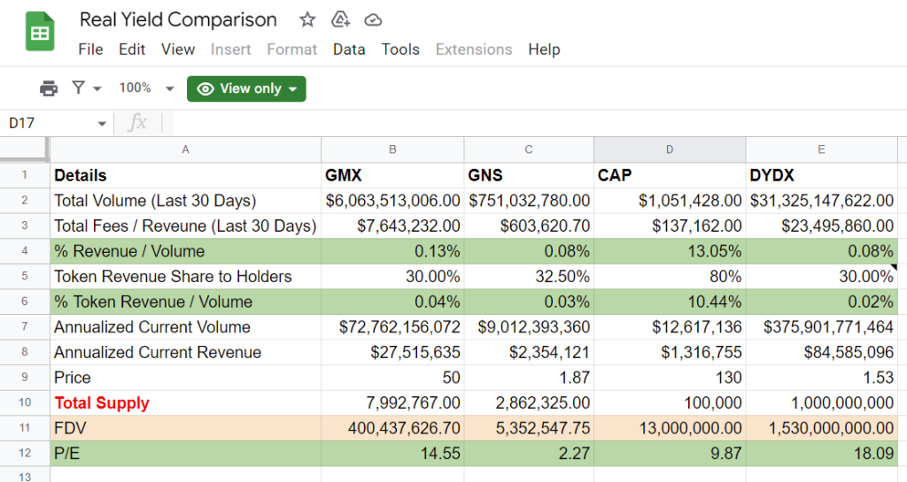The image size is (907, 482).
Task: Open the filter views dropdown arrow
Action: [97, 88]
